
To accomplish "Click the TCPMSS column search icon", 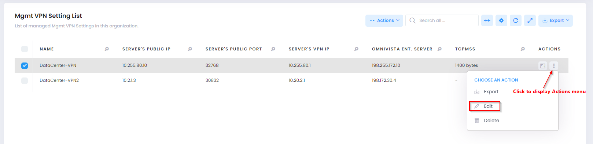I will 523,49.
